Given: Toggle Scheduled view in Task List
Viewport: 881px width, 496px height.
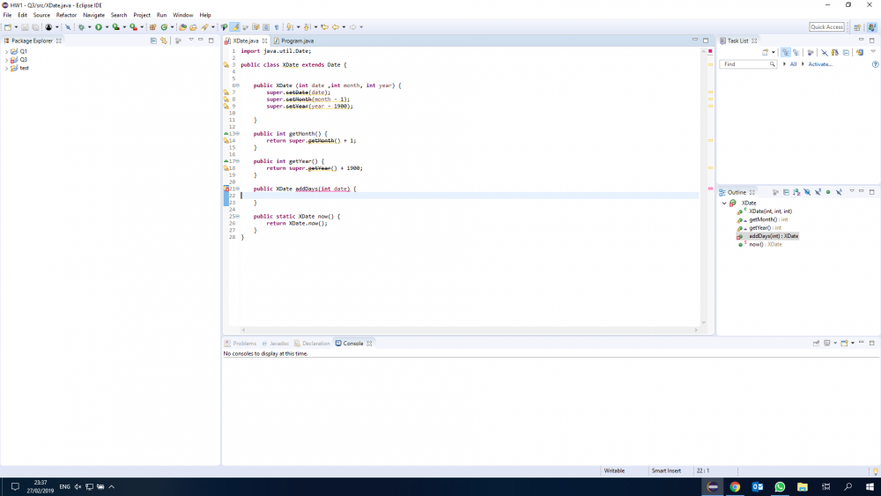Looking at the screenshot, I should [x=796, y=52].
